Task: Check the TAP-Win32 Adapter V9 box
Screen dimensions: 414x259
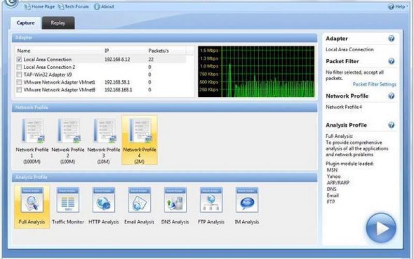Action: 19,75
